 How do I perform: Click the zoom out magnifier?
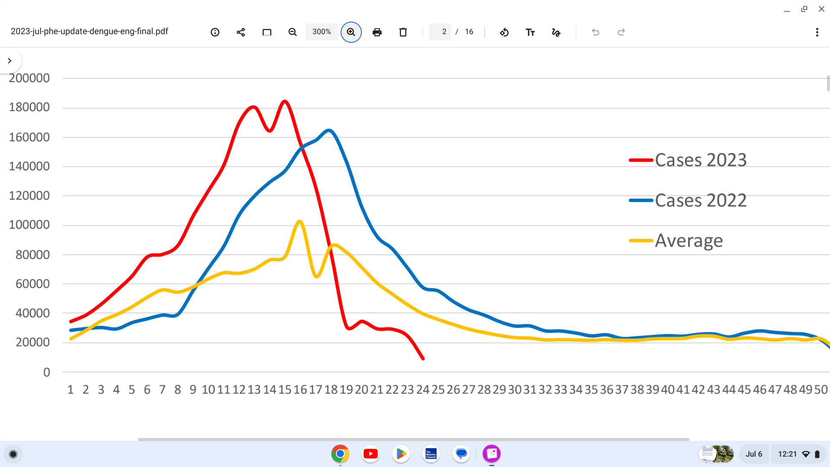pos(293,32)
